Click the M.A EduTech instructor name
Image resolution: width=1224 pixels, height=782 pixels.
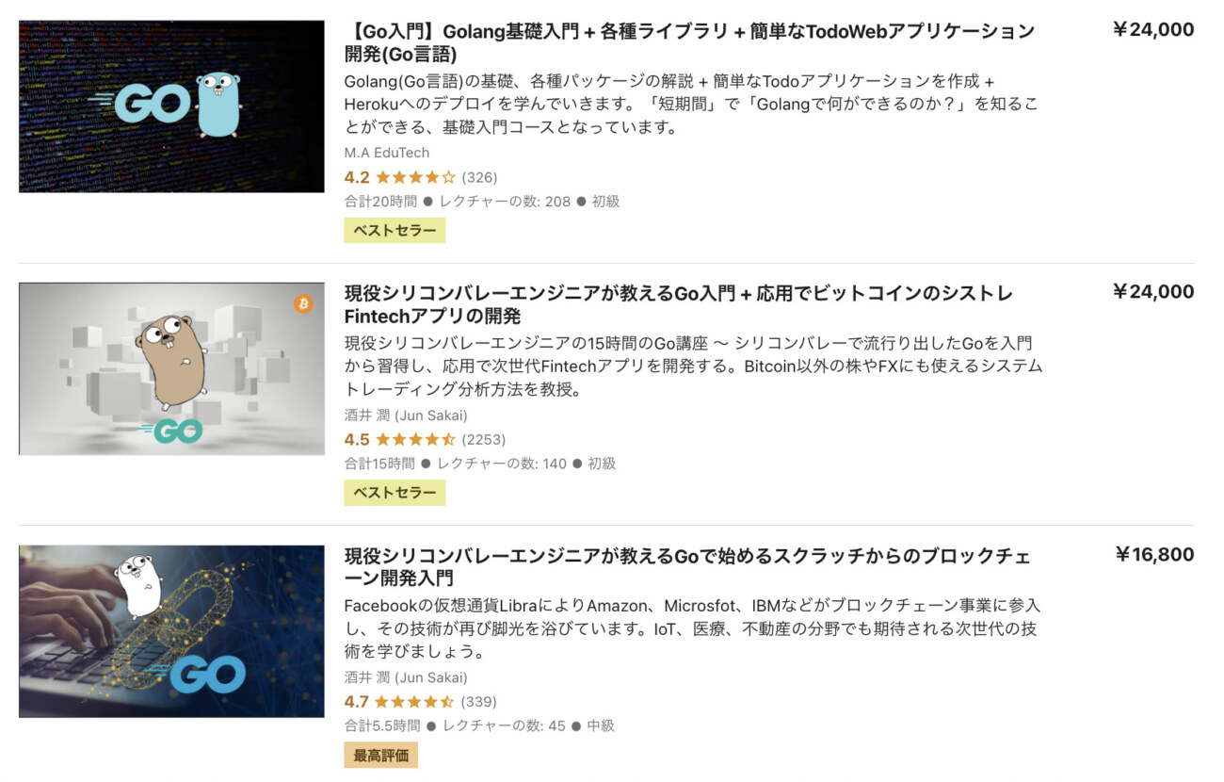387,153
